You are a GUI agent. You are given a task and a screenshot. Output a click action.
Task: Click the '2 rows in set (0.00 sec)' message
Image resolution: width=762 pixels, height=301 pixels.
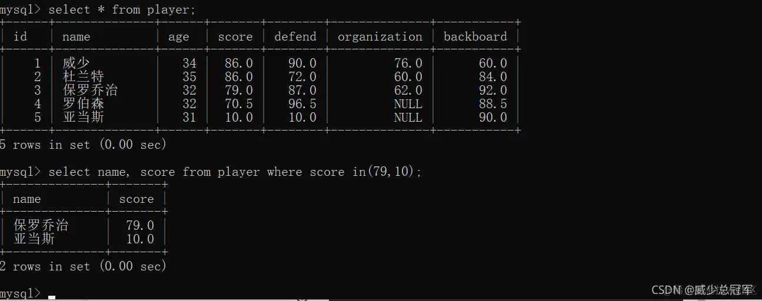[83, 266]
